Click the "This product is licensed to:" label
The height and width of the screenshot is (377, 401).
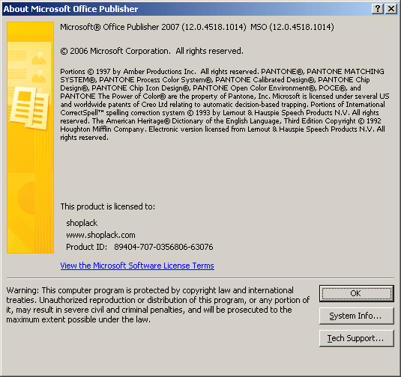108,206
